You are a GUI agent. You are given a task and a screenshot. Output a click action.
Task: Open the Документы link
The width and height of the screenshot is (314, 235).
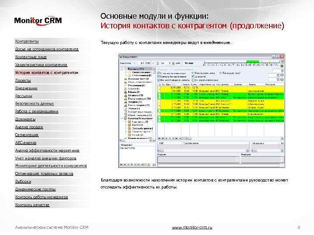click(25, 119)
